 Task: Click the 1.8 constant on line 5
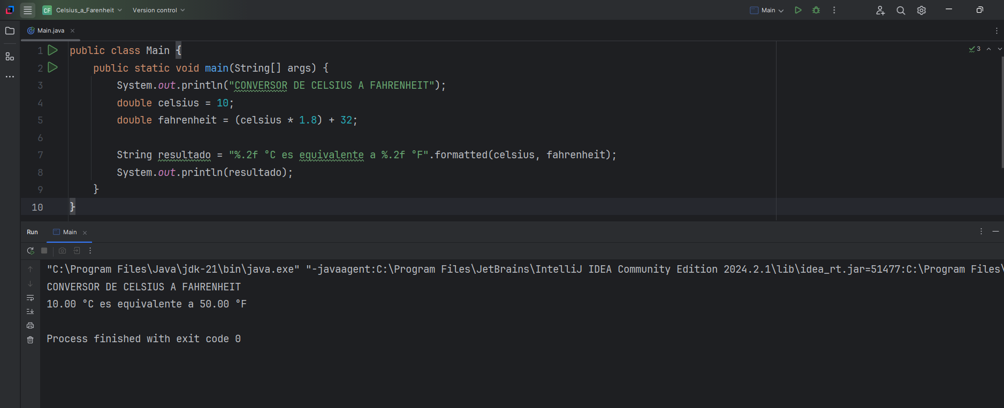(x=308, y=120)
